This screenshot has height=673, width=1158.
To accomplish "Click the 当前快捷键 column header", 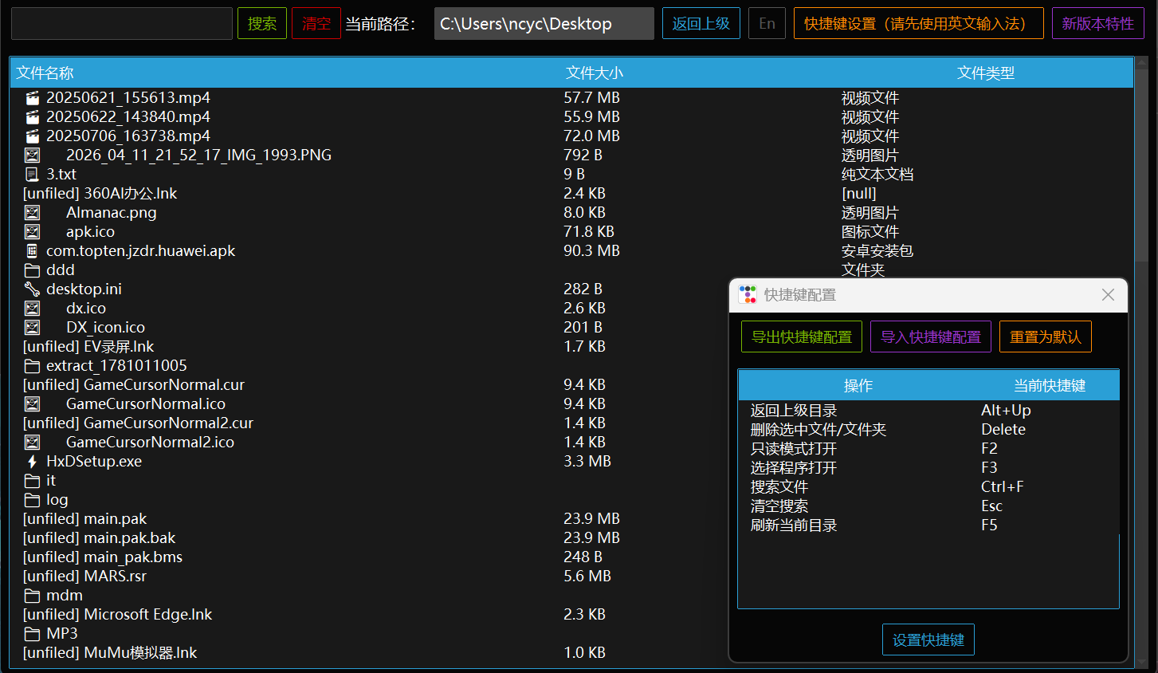I will 1050,385.
